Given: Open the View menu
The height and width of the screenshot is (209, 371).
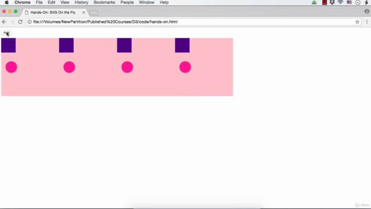Looking at the screenshot, I should (x=65, y=2).
